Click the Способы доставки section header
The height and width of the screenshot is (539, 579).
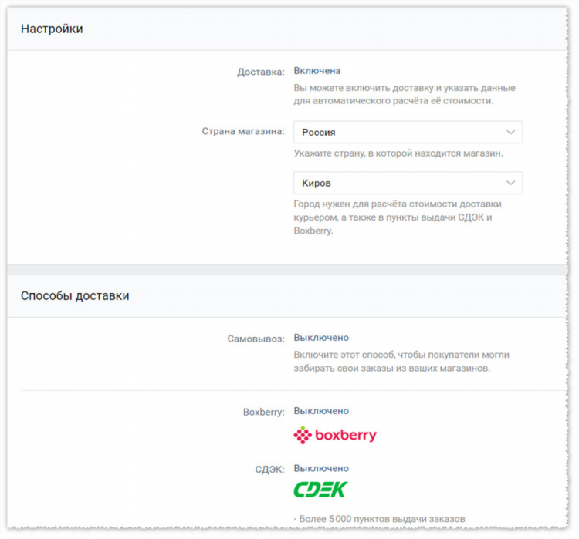(75, 295)
